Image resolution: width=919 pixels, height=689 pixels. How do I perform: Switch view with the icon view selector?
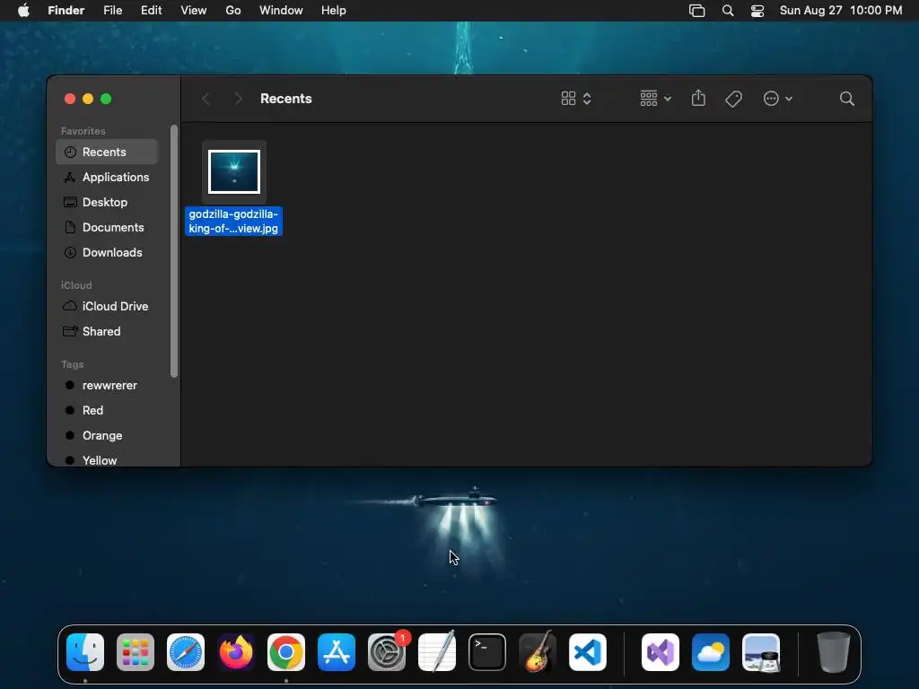[x=576, y=99]
